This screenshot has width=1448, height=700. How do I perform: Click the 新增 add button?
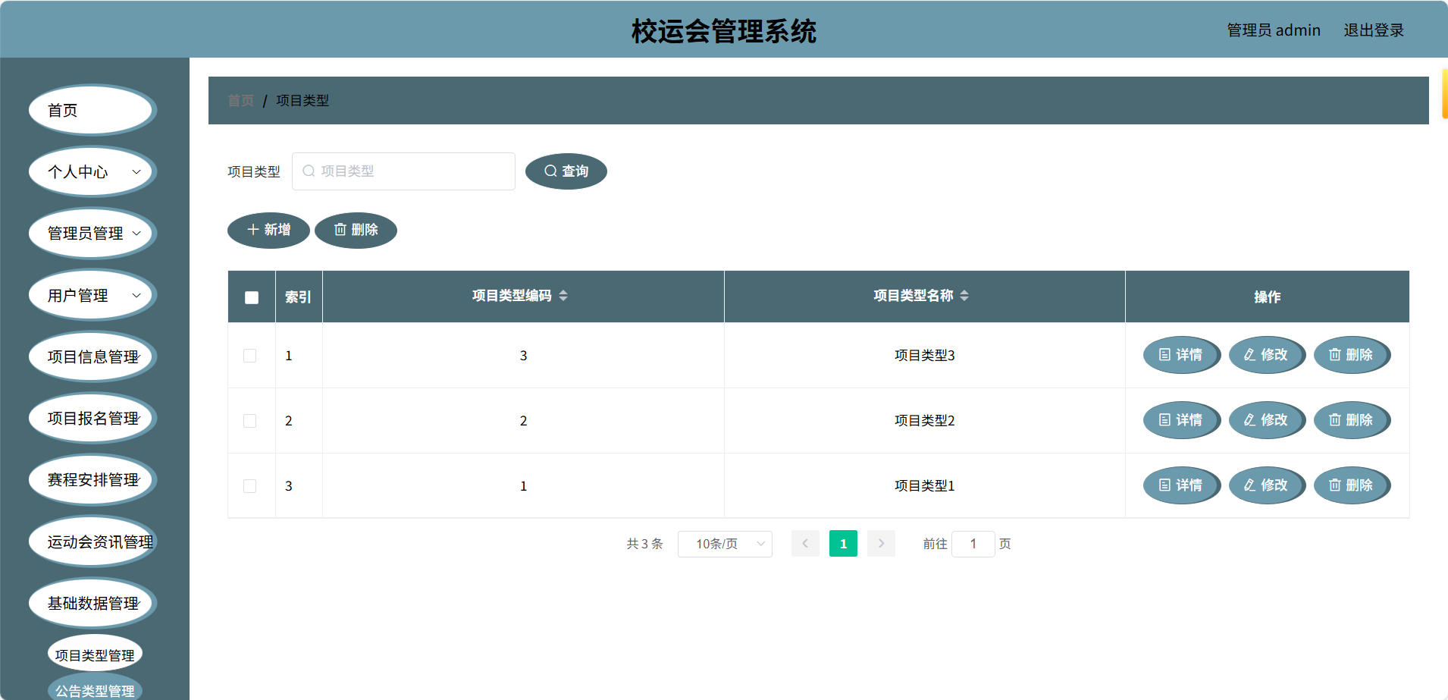pos(268,230)
